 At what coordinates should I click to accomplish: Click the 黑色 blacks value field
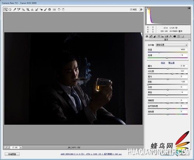(x=184, y=92)
